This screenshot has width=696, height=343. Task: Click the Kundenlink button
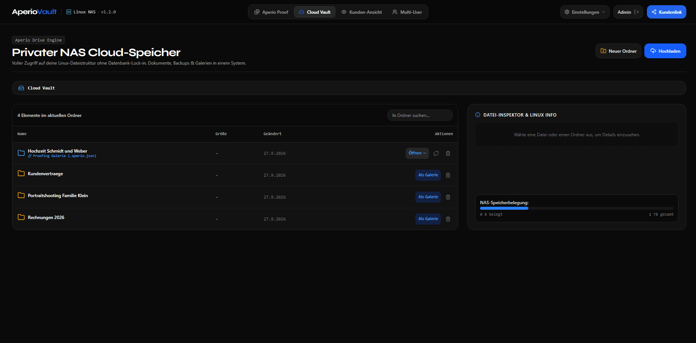pos(667,12)
